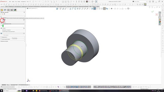Click the reverse direction icon beside end condition
164x92 pixels.
1,24
